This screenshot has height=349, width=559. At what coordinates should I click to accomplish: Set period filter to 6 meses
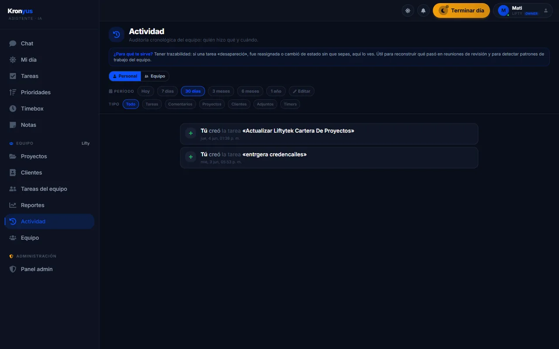tap(250, 91)
